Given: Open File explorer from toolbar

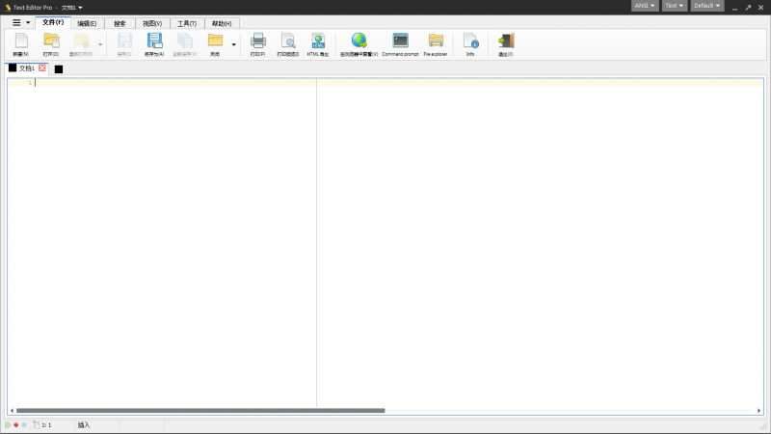Looking at the screenshot, I should click(436, 41).
